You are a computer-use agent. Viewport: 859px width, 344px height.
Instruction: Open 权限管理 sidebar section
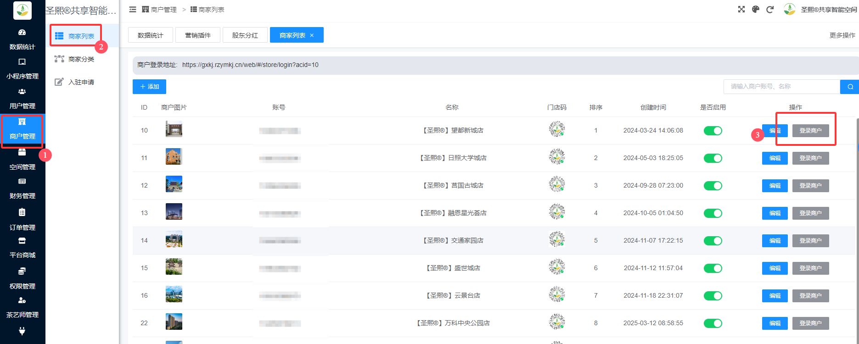[22, 279]
